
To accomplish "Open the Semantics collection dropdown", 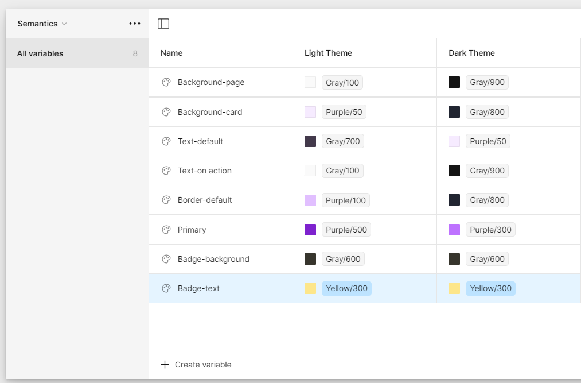I will coord(41,24).
